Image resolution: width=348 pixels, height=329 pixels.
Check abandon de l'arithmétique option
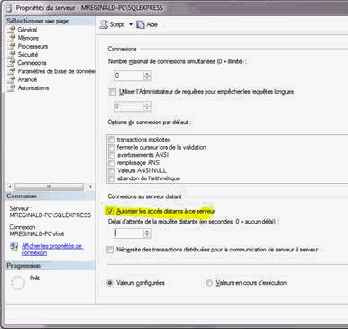112,178
